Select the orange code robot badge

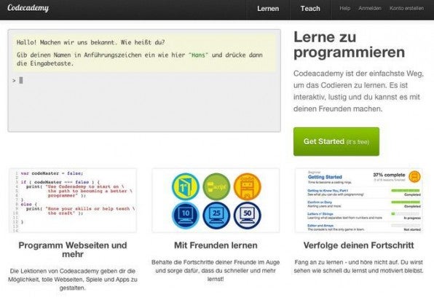248,186
